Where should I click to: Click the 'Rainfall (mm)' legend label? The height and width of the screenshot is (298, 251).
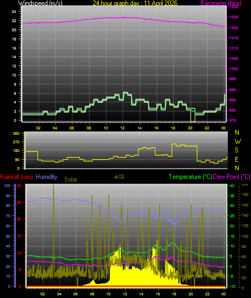click(17, 177)
